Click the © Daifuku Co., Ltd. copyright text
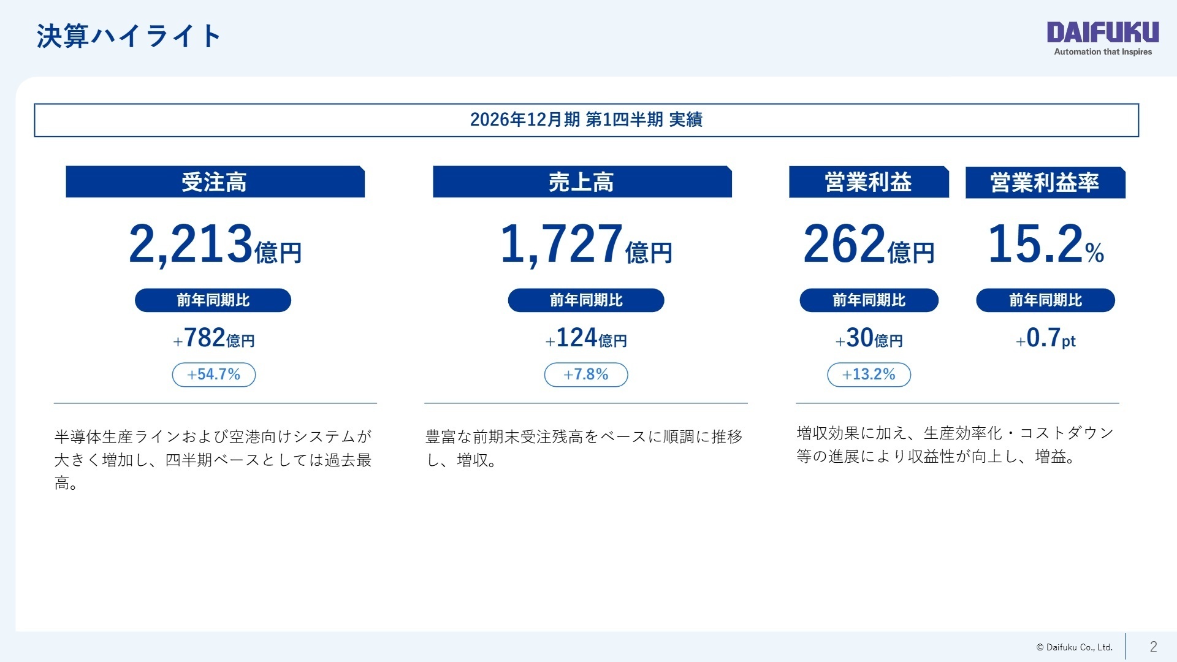The width and height of the screenshot is (1177, 662). [x=1074, y=647]
